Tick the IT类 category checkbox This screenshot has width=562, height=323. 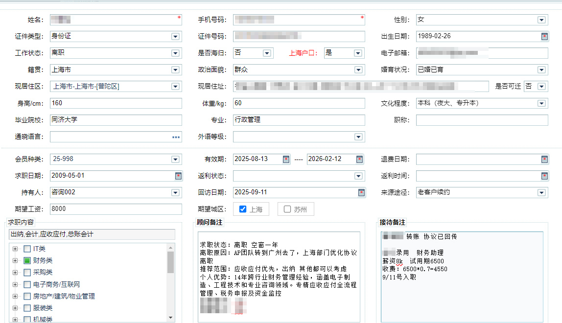[x=27, y=249]
